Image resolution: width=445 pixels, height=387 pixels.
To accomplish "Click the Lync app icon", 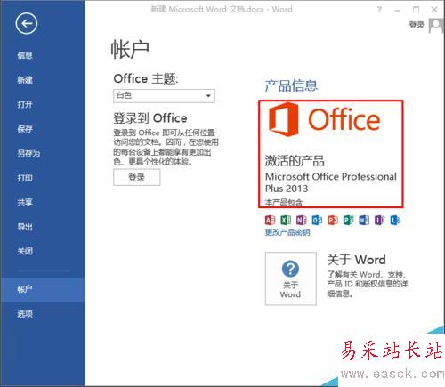I will point(395,220).
